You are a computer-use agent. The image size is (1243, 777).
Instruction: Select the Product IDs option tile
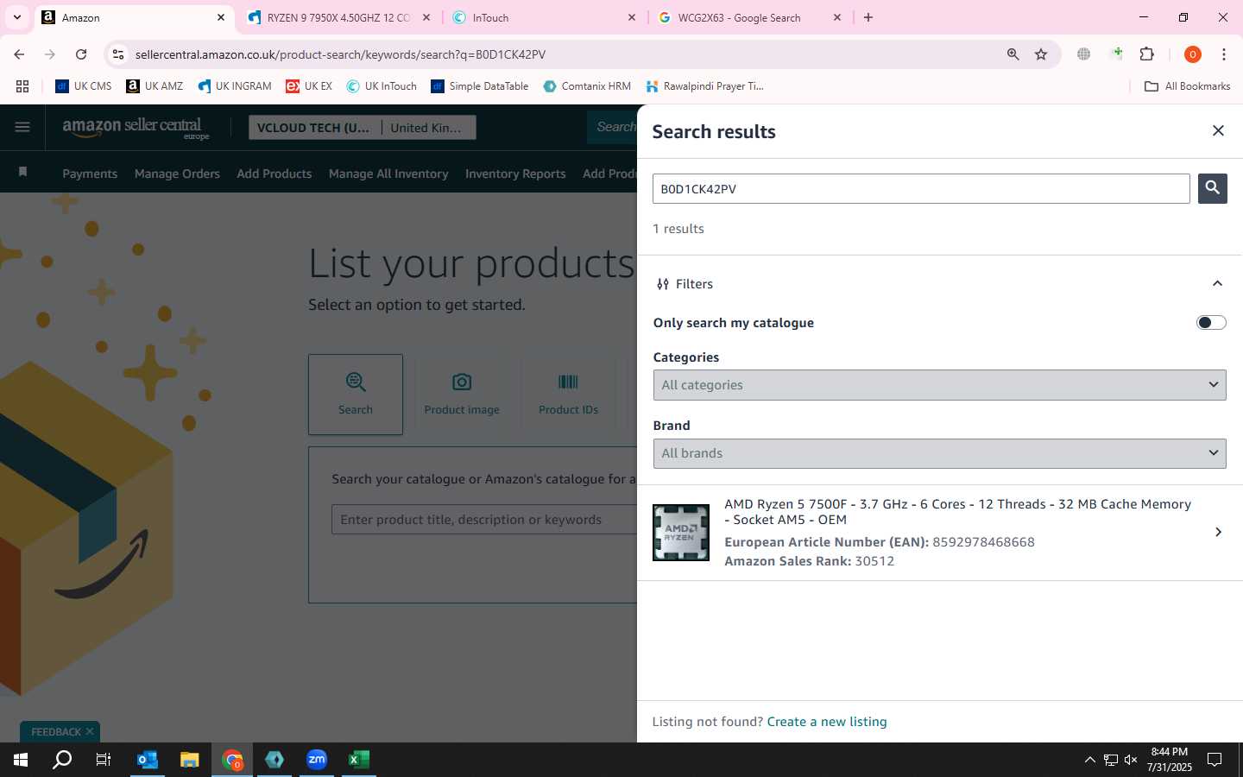coord(568,395)
